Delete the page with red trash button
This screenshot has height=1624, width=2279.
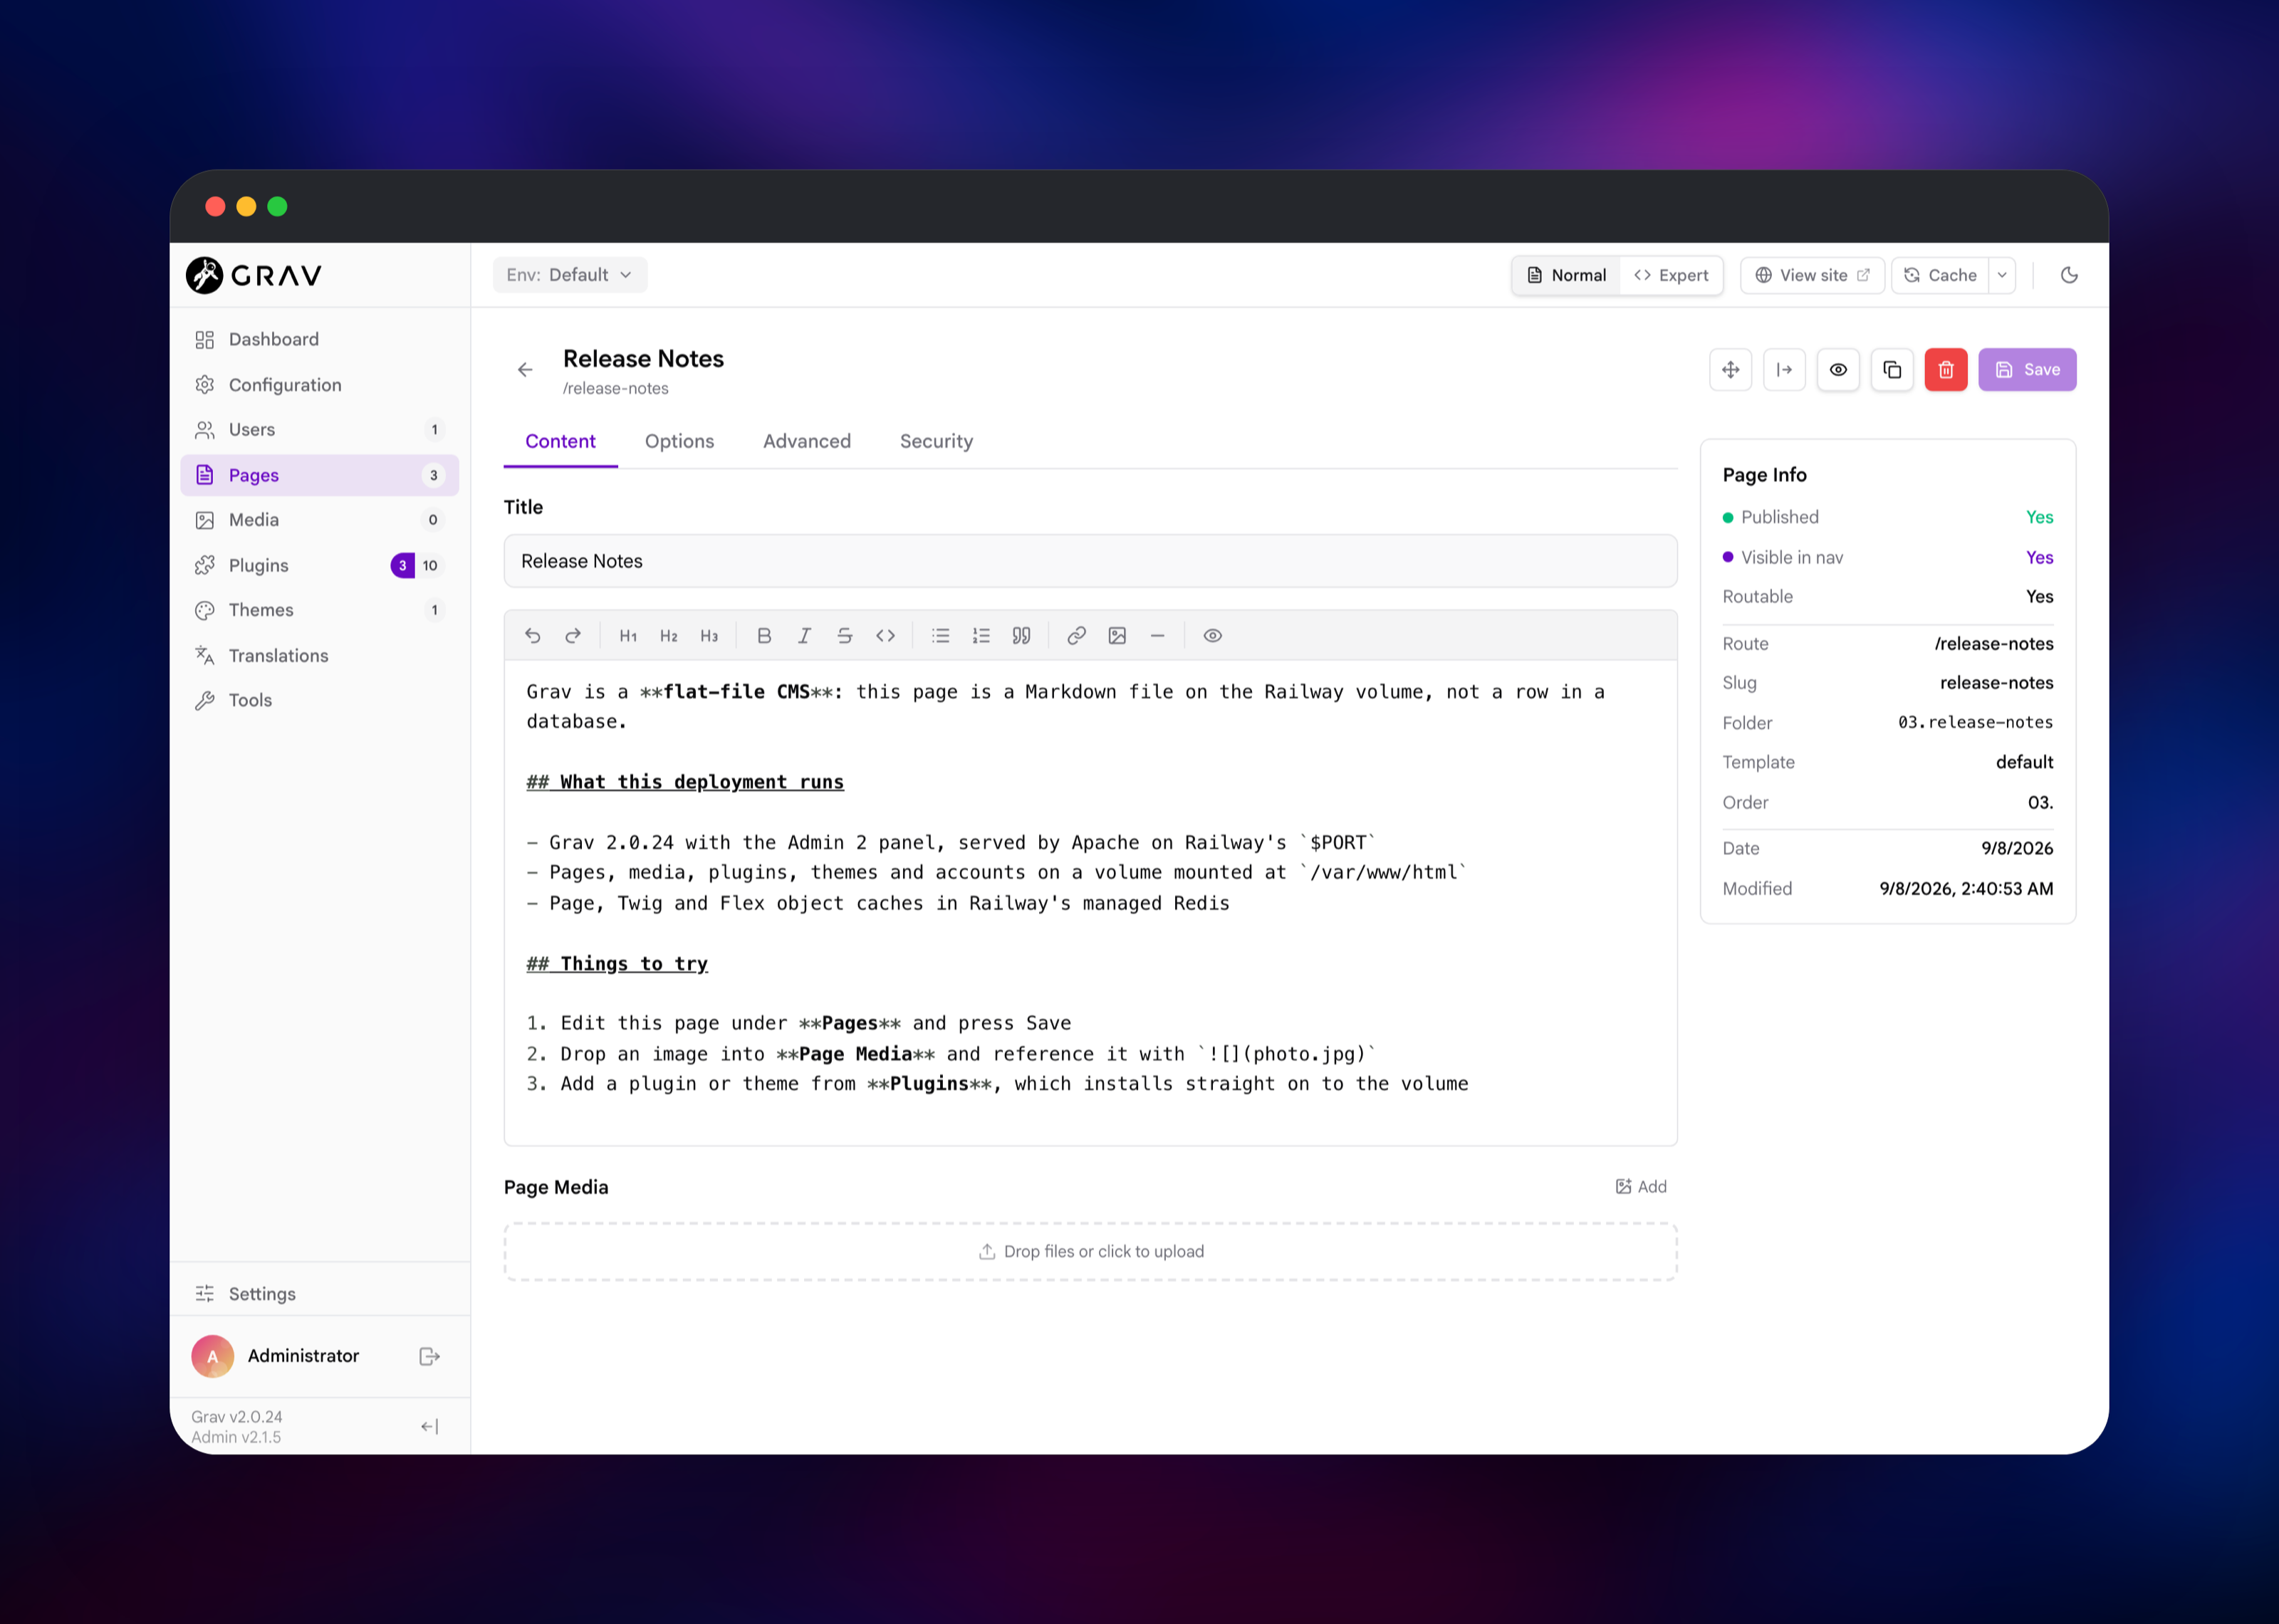pyautogui.click(x=1946, y=370)
